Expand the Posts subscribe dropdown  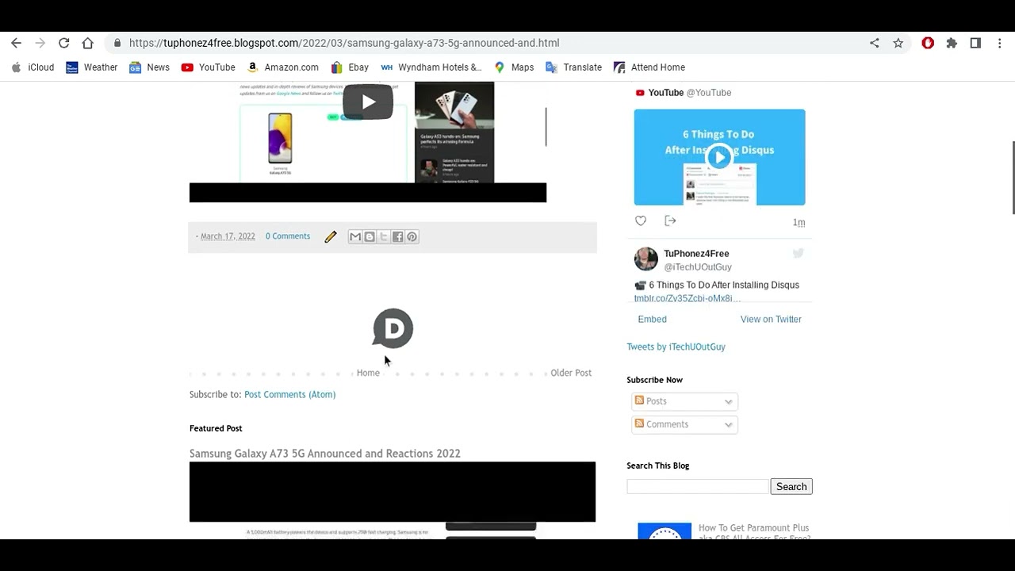pyautogui.click(x=684, y=401)
